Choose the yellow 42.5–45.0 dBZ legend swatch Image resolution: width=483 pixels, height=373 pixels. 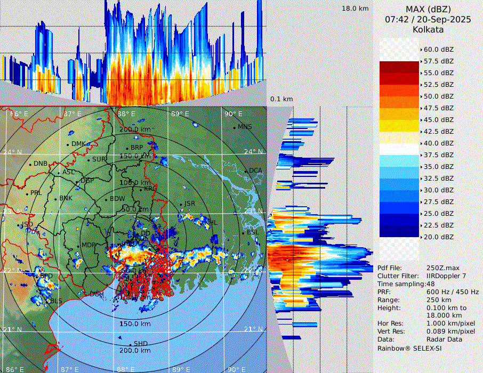[399, 126]
